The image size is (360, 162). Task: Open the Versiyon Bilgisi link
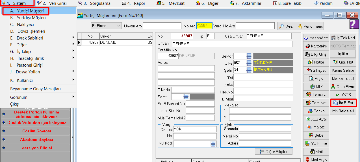click(37, 148)
